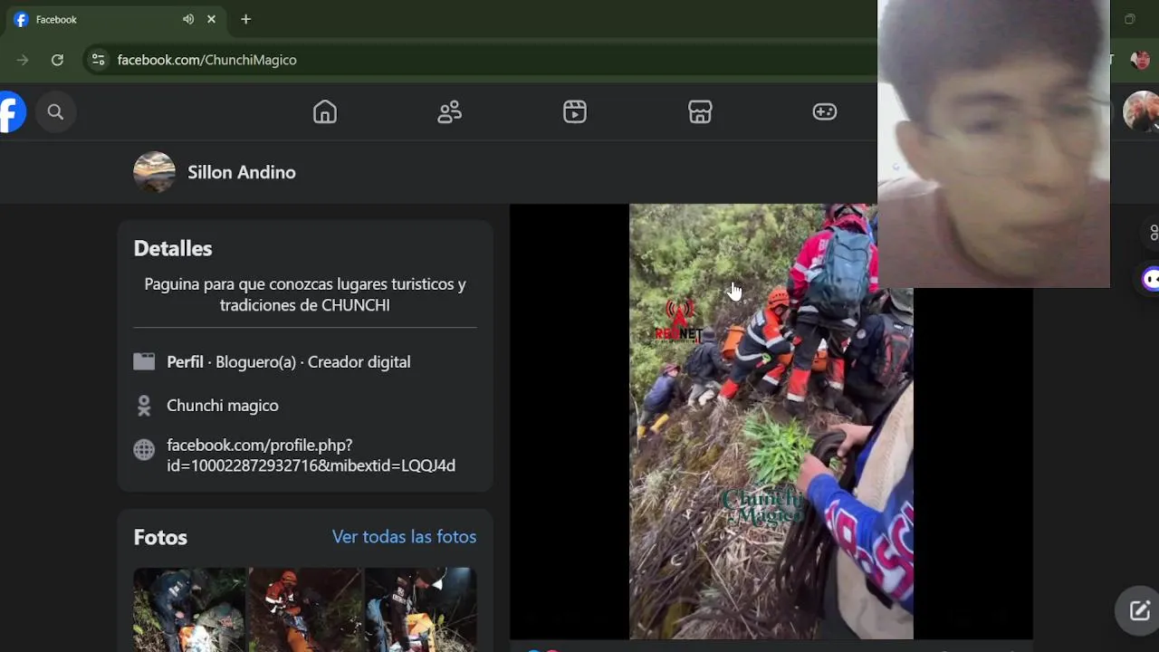Open the Friends icon in top navigation
1159x652 pixels.
(450, 111)
